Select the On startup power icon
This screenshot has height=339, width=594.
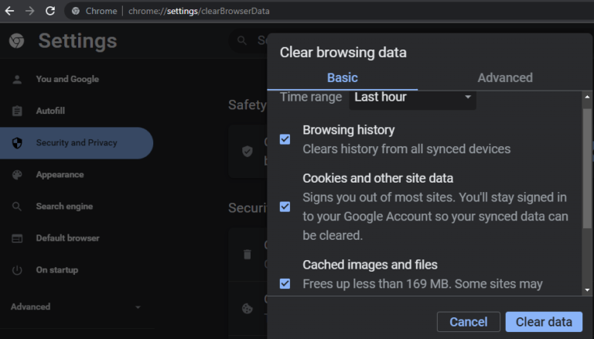click(x=17, y=270)
